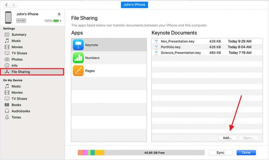Click the file icon of Nov_Presentation.key
This screenshot has width=269, height=160.
coord(156,41)
